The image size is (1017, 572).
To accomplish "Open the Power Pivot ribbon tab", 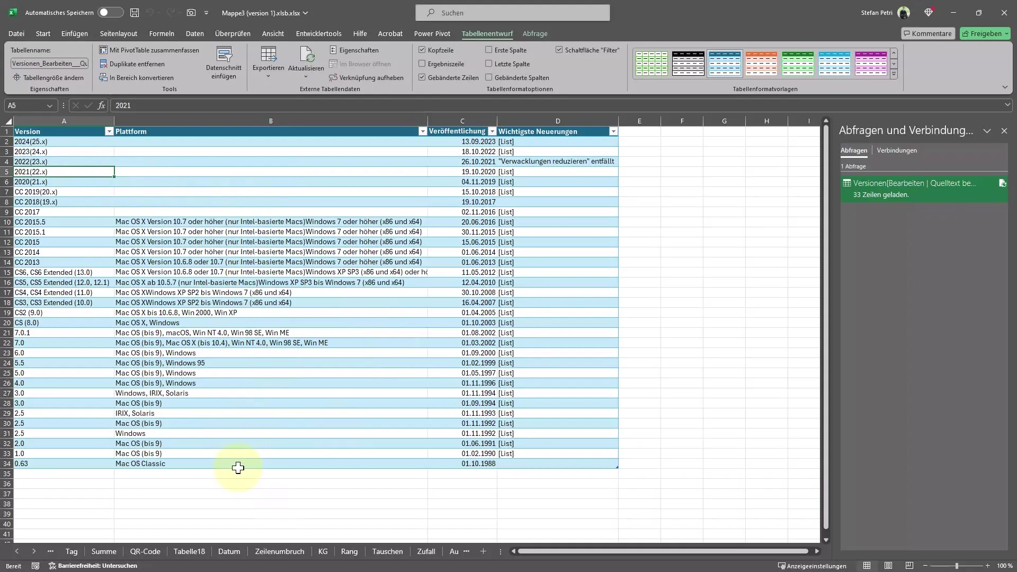I will click(x=432, y=33).
